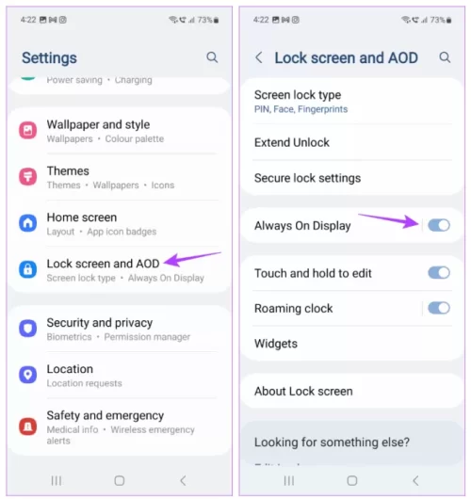Tap search icon on Lock screen and AOD page
471x499 pixels.
445,57
